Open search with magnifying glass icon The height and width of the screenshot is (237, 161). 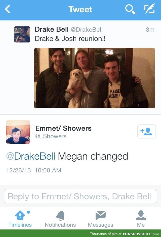tap(130, 9)
